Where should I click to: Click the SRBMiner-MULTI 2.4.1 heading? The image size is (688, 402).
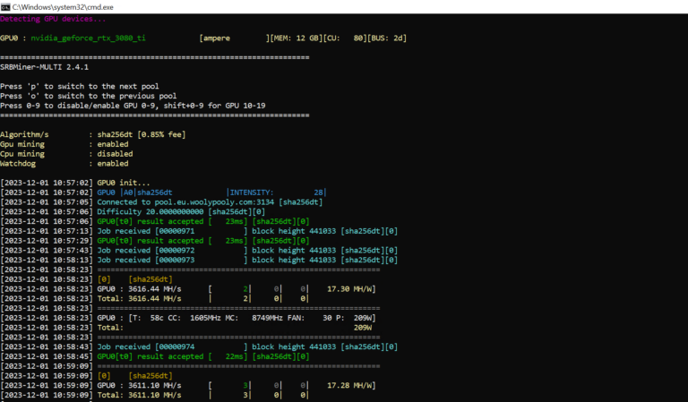pyautogui.click(x=44, y=66)
